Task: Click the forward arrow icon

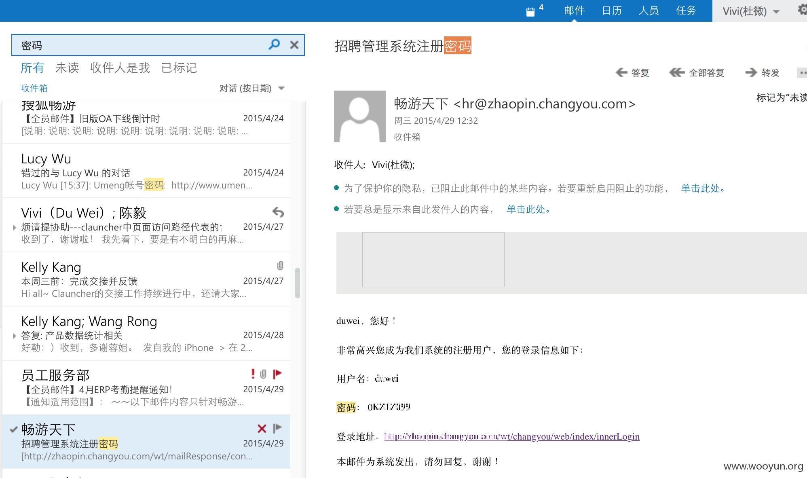Action: (x=751, y=72)
